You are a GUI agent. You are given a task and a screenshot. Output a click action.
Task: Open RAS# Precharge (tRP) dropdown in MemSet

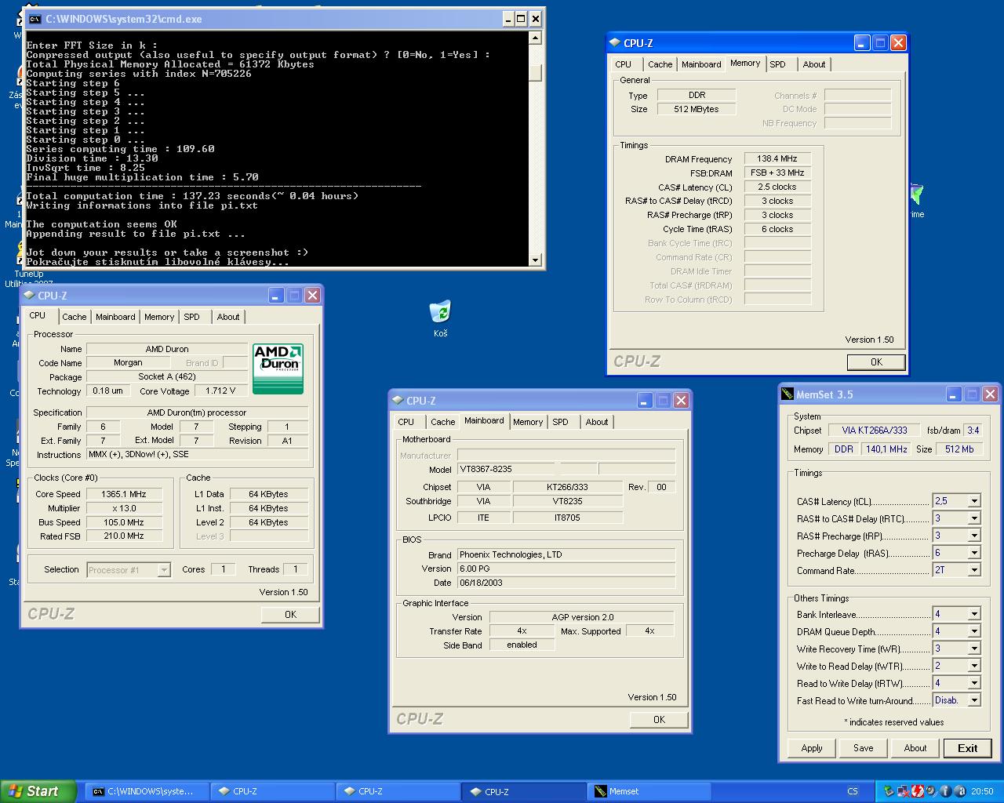point(974,536)
